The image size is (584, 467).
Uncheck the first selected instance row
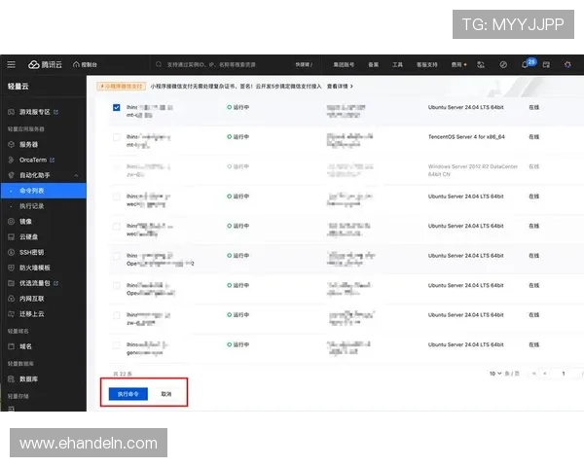(117, 107)
